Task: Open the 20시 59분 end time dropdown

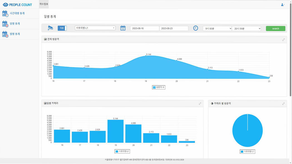Action: click(x=246, y=29)
